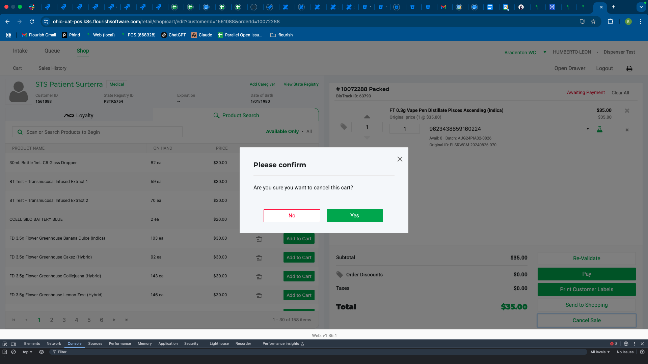648x364 pixels.
Task: Click Yes to confirm cart cancellation
Action: pyautogui.click(x=355, y=216)
